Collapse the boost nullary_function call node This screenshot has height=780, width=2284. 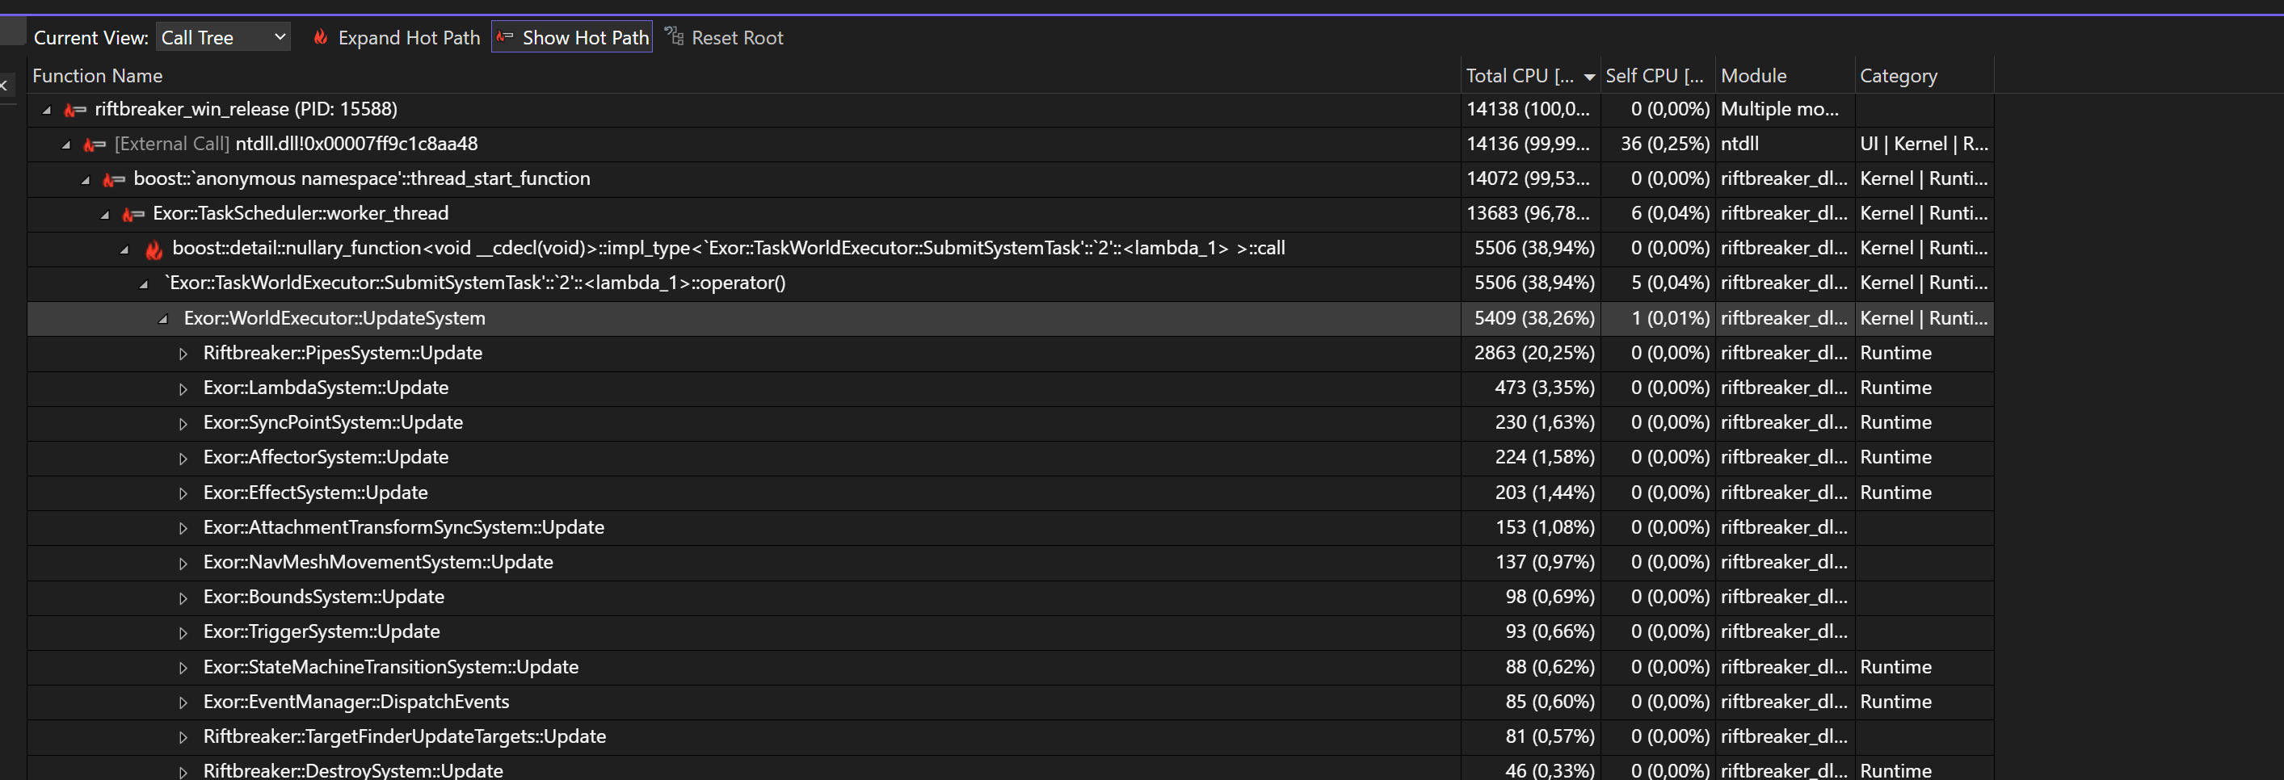(124, 250)
